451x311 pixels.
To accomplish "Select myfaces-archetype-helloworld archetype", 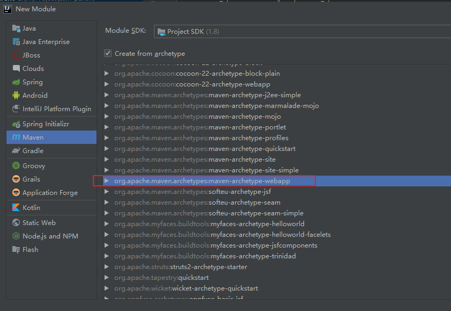I will [x=277, y=224].
